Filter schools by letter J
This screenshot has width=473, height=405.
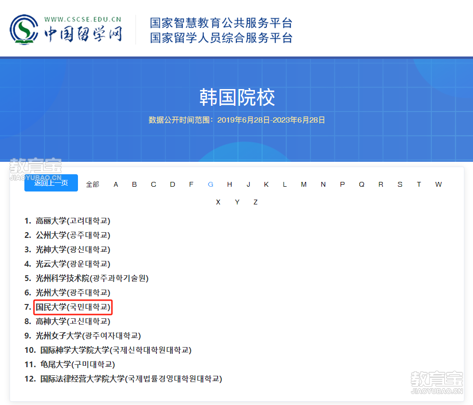click(248, 184)
